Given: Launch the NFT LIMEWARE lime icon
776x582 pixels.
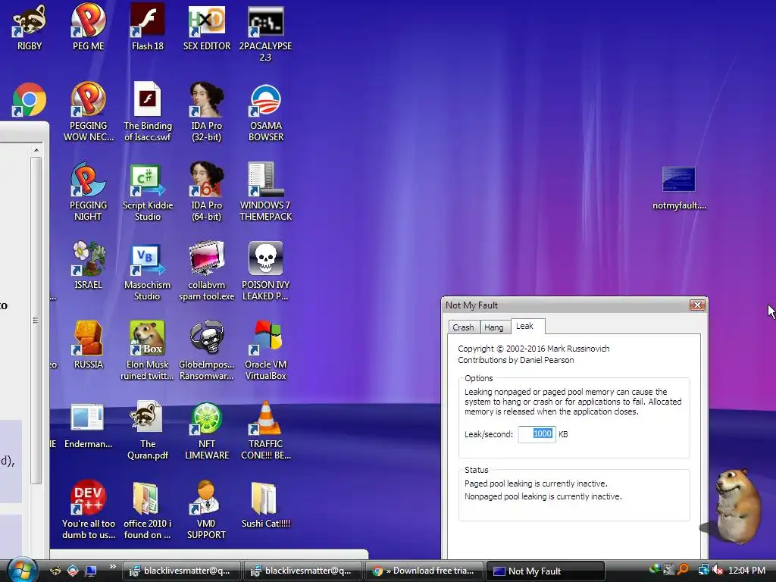Looking at the screenshot, I should (207, 430).
